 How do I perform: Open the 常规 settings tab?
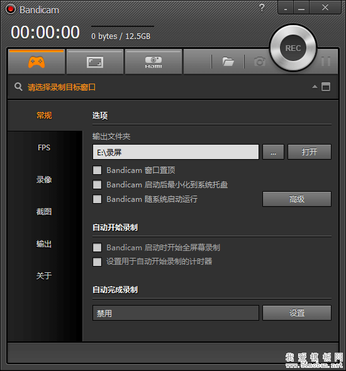click(x=44, y=116)
